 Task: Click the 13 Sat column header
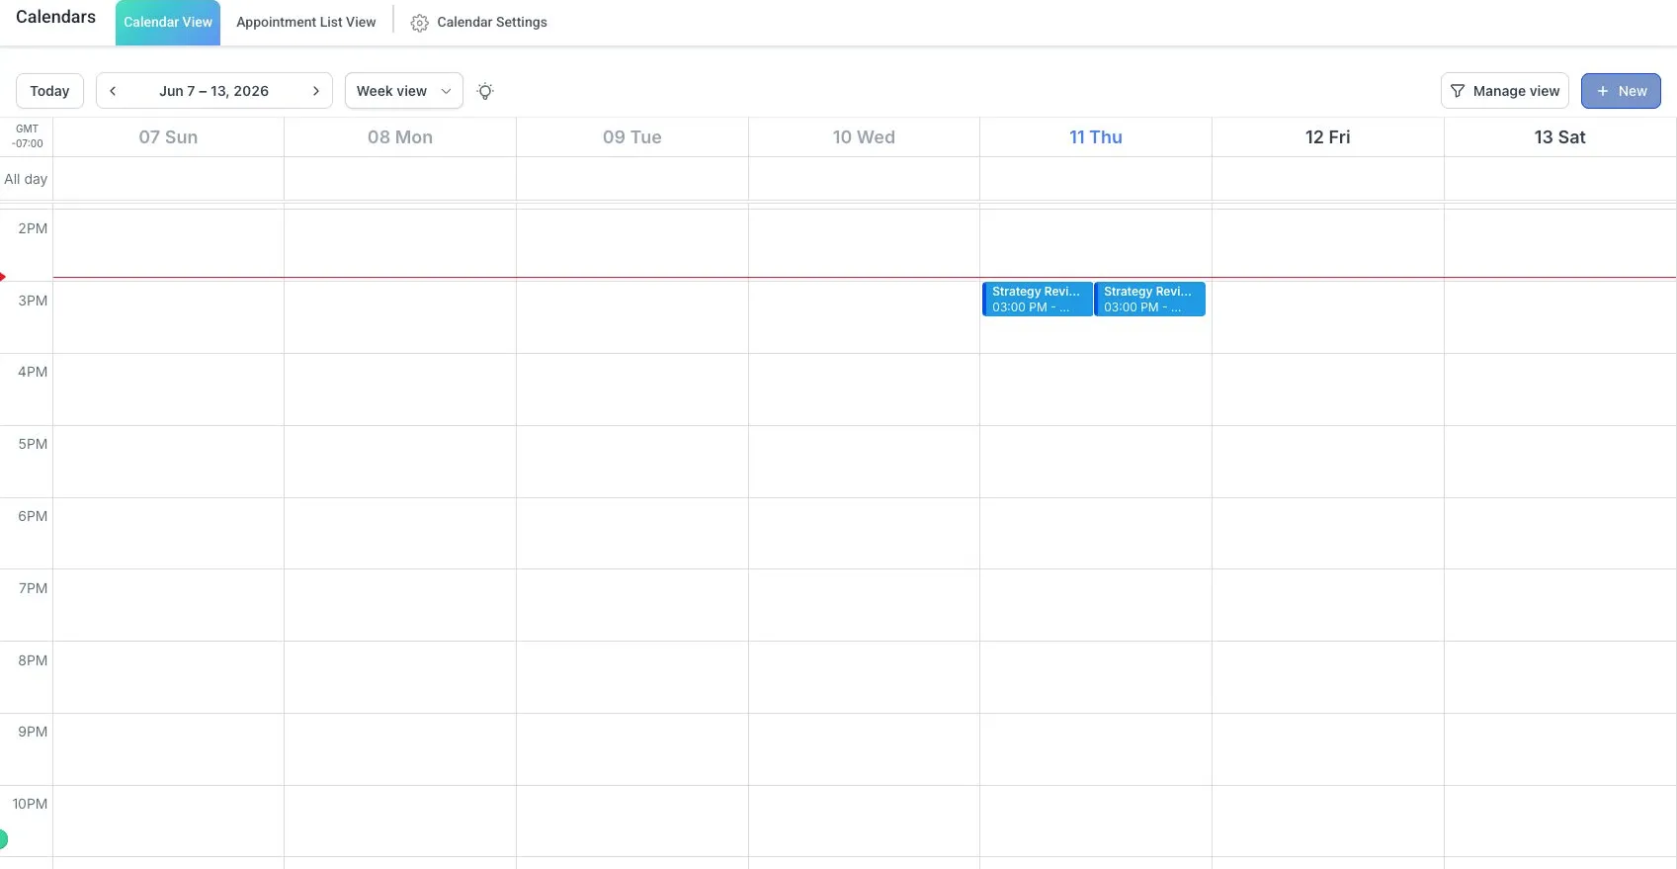pos(1559,137)
